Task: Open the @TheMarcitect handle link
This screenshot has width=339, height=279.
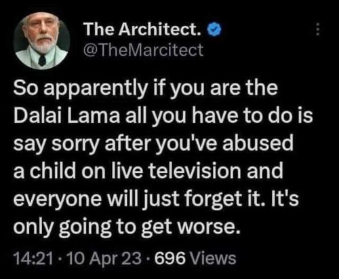Action: point(144,50)
